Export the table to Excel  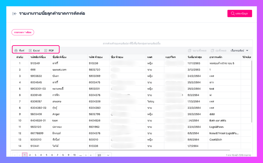coord(34,51)
